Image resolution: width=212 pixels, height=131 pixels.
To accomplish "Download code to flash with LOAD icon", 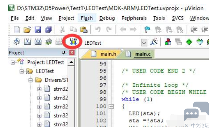I will [x=73, y=41].
